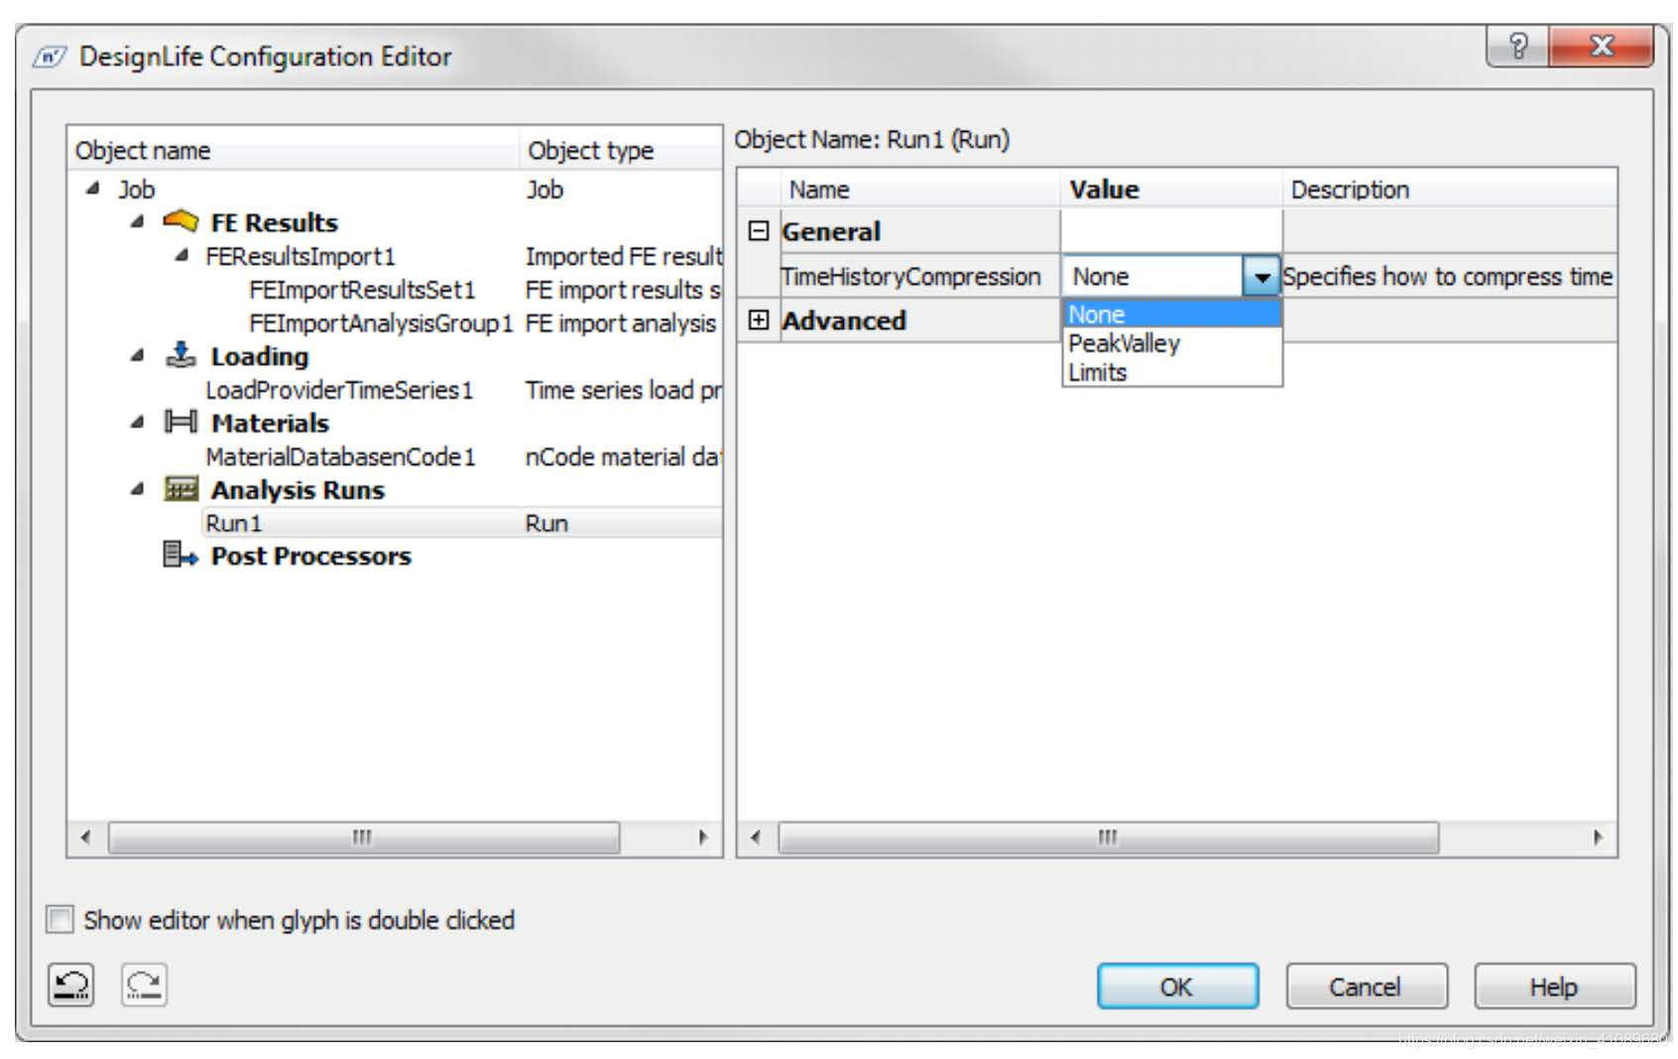
Task: Click the 'FE import results s' type cell
Action: pyautogui.click(x=623, y=290)
